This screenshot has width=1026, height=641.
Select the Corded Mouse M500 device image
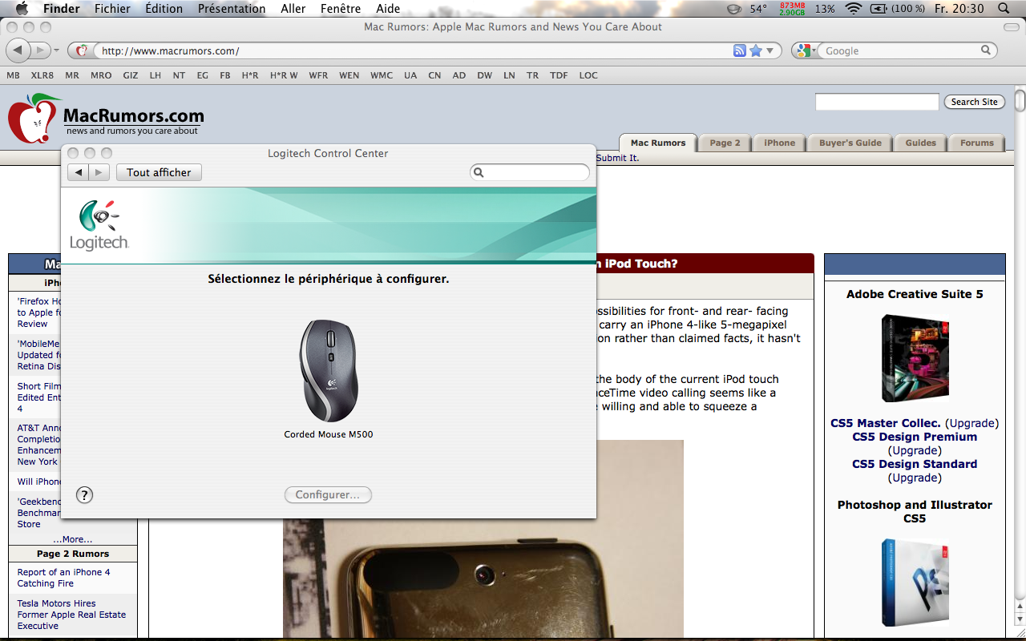(x=329, y=371)
